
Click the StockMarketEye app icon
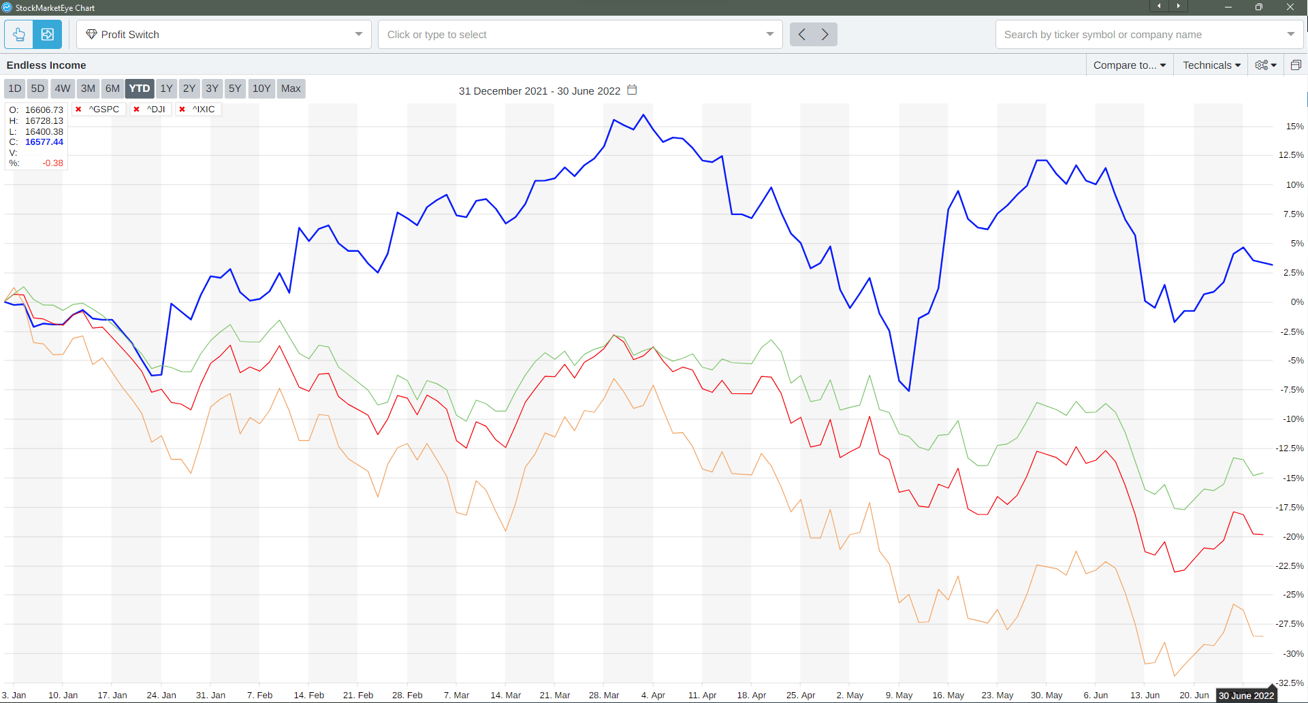coord(7,7)
